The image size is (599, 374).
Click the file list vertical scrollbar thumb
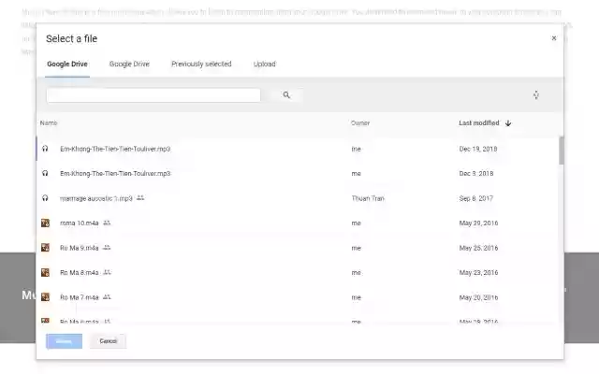pos(562,151)
